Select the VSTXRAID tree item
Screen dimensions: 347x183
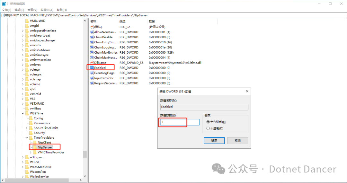point(37,103)
